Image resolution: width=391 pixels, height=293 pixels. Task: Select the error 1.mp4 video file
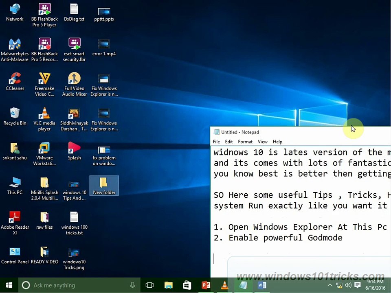click(x=104, y=48)
